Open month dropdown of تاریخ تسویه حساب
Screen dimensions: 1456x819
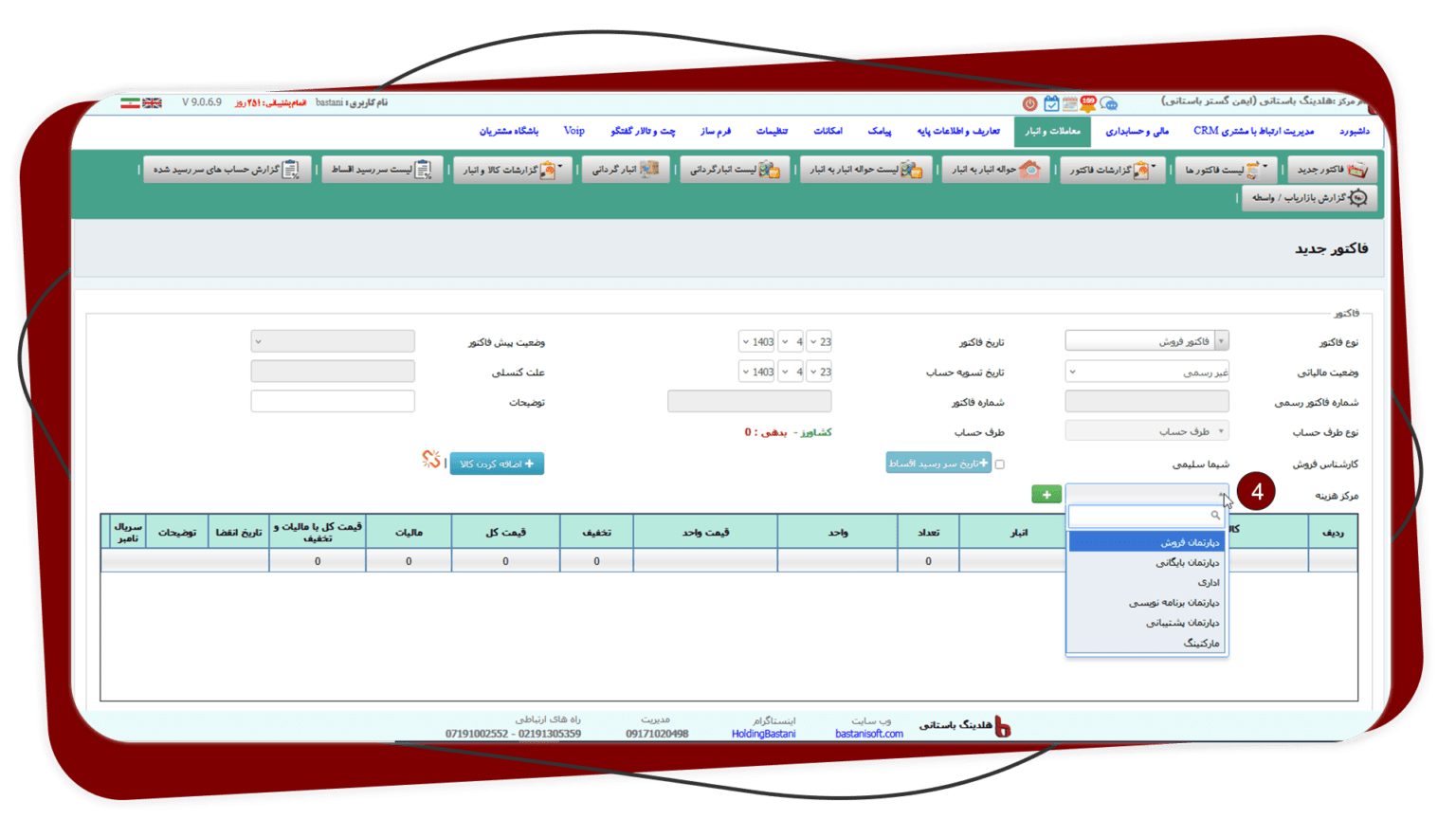tap(792, 373)
